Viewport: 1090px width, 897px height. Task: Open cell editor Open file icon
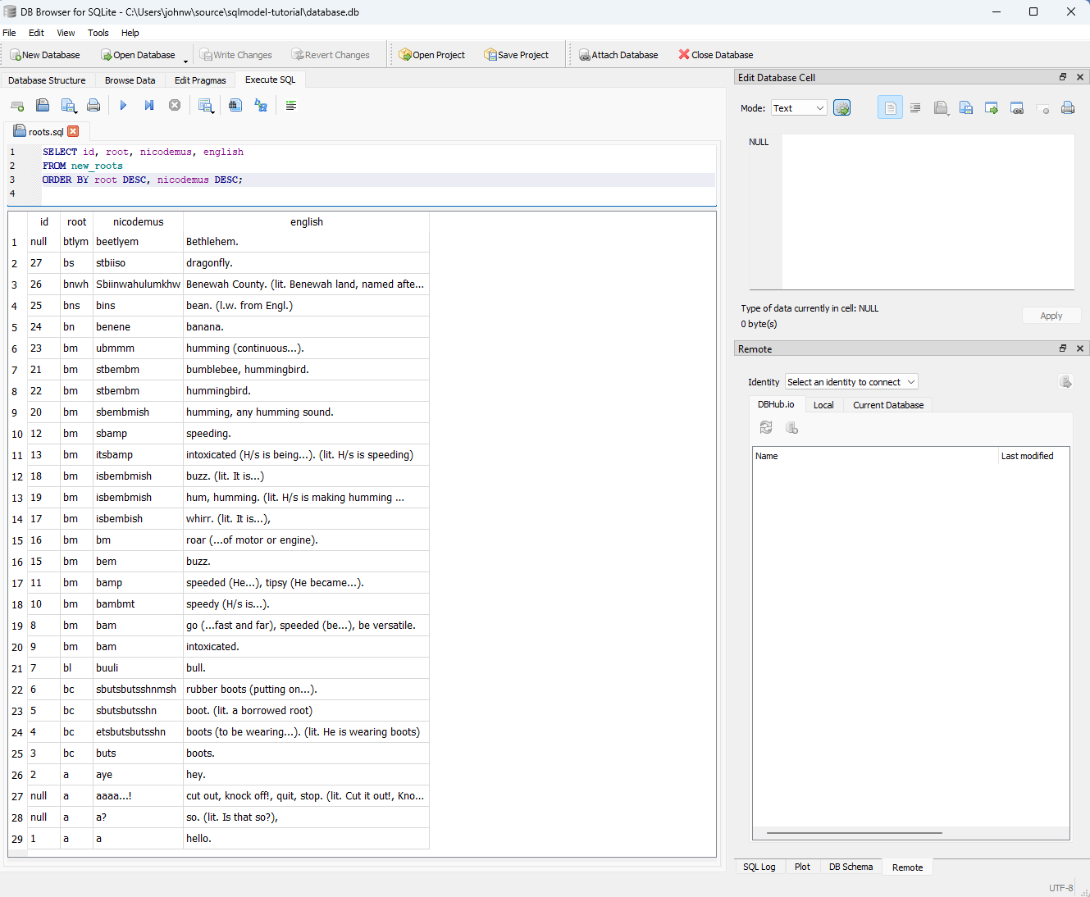[x=941, y=107]
